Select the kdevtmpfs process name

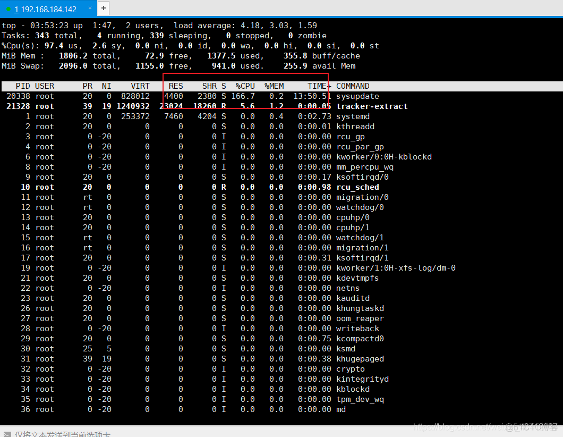point(357,278)
